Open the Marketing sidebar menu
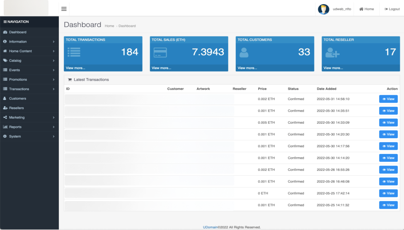The image size is (404, 230). coord(17,117)
